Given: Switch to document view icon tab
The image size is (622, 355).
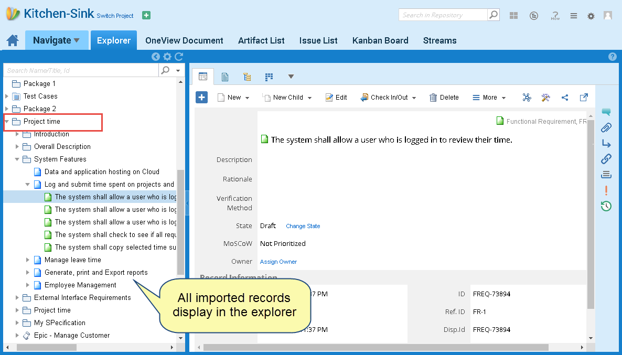Looking at the screenshot, I should click(x=225, y=77).
